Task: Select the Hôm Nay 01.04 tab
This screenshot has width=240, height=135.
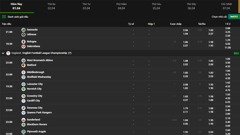Action: [x=16, y=6]
